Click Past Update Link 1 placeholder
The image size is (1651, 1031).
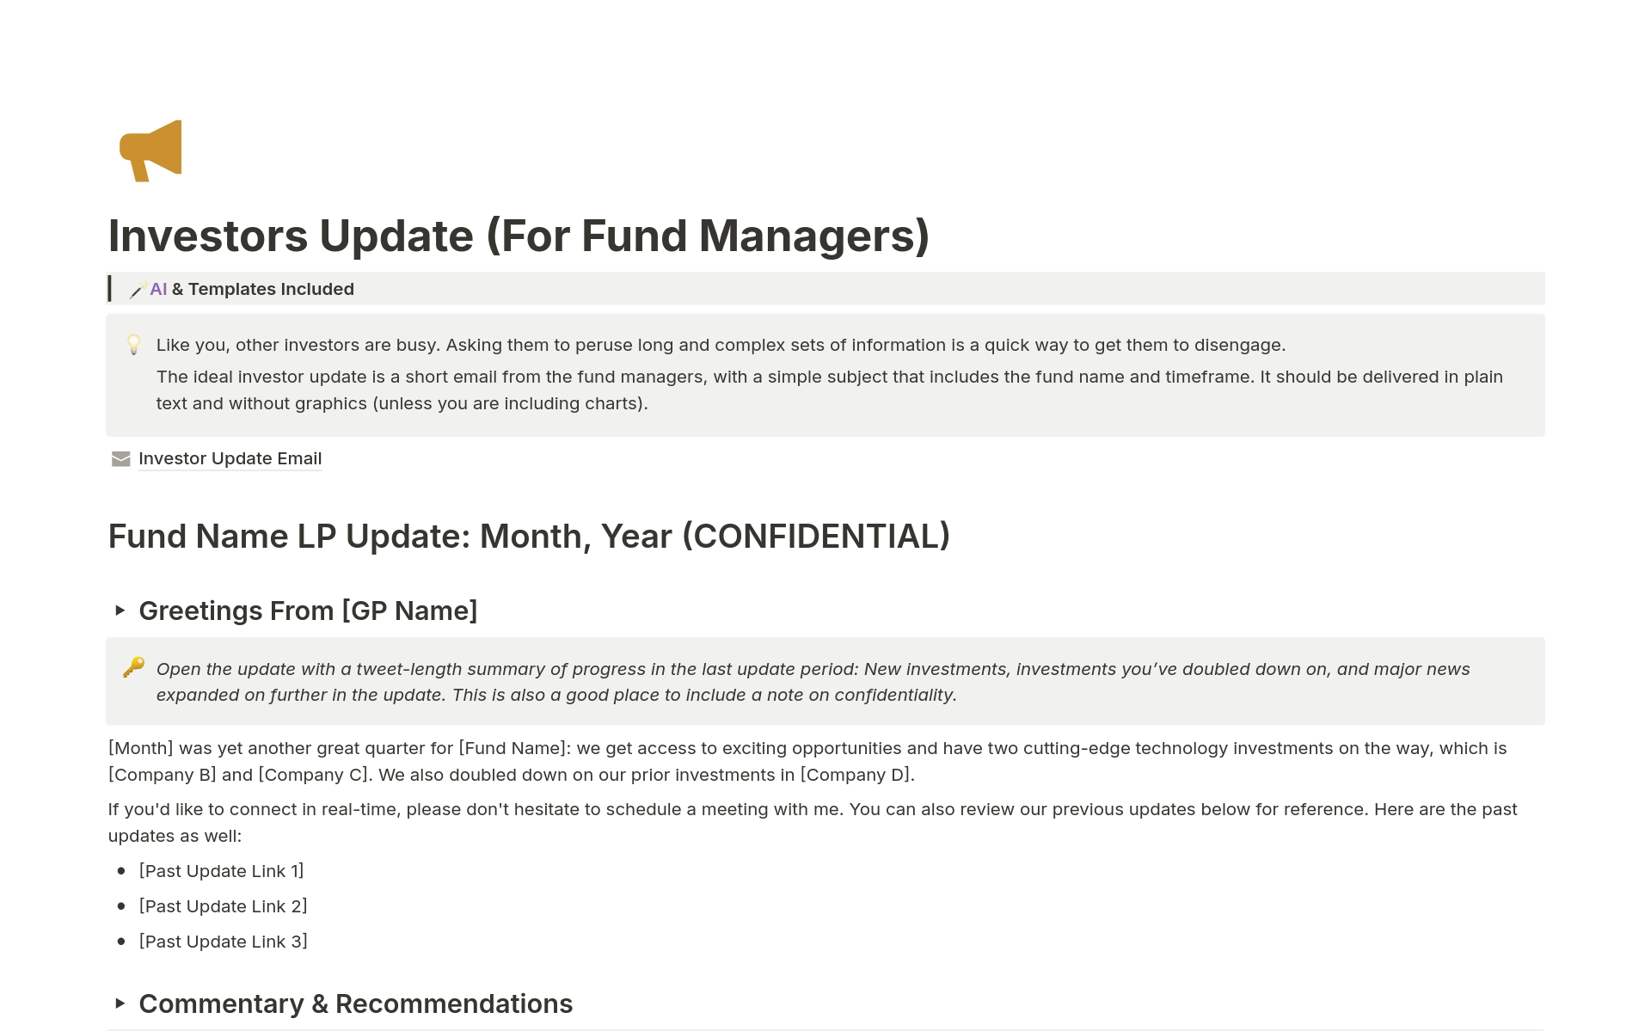click(220, 871)
